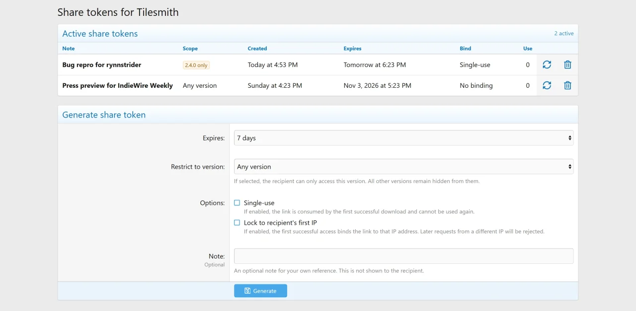This screenshot has width=636, height=311.
Task: Select the "Bug repro for rynnstrider" note
Action: (x=102, y=64)
